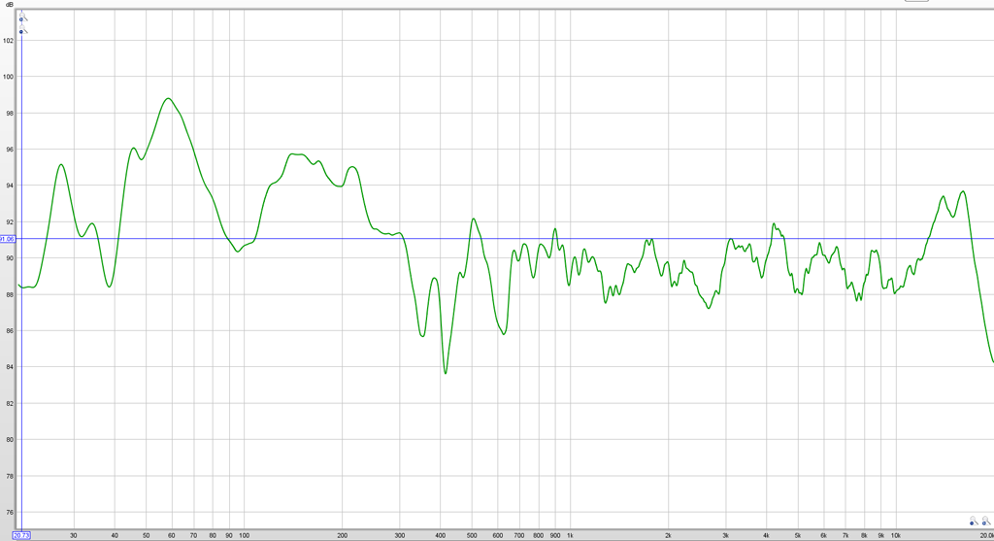Click the green curve peak near 30 Hz
The image size is (994, 541).
[x=61, y=164]
